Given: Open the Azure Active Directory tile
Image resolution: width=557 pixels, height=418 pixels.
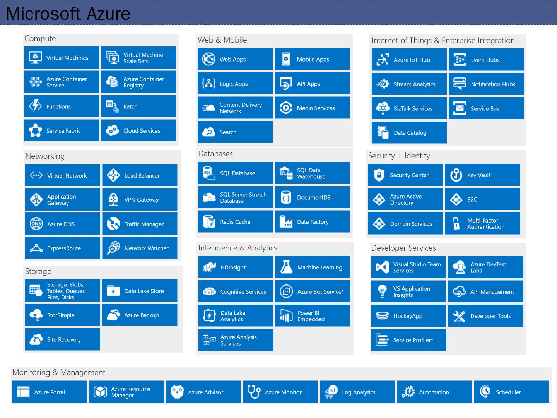Looking at the screenshot, I should (x=405, y=199).
